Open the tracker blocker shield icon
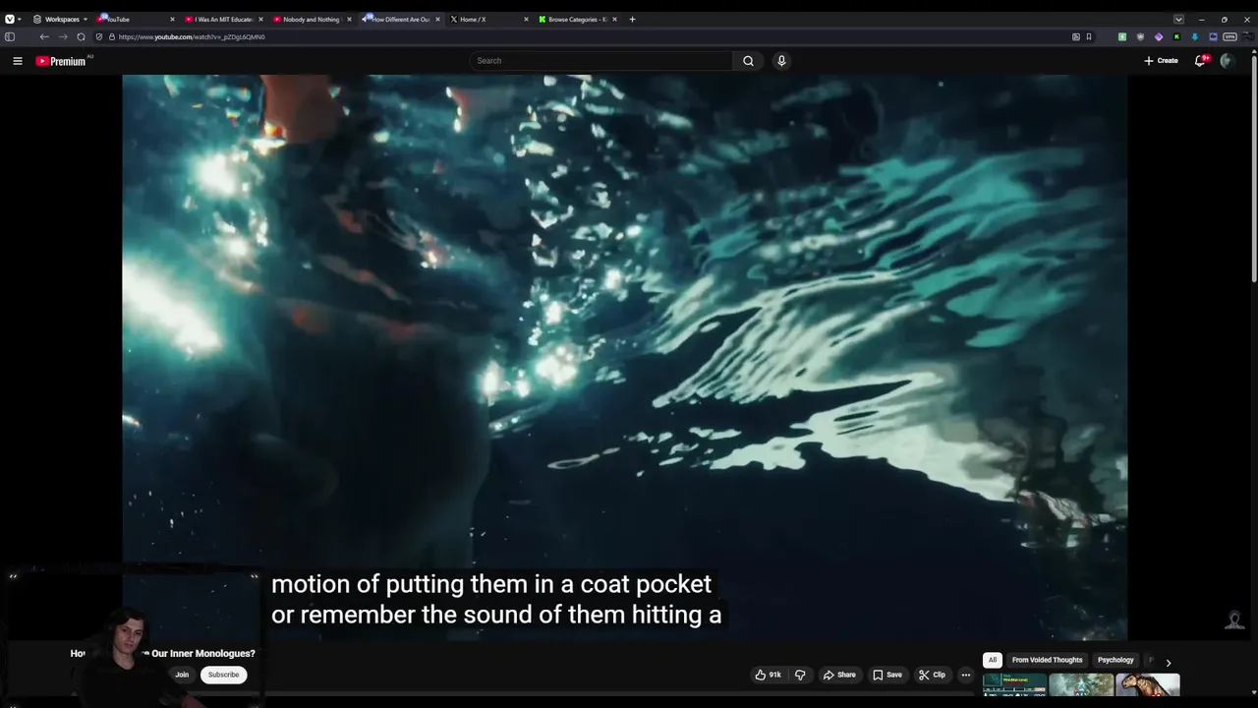The image size is (1258, 708). (98, 36)
